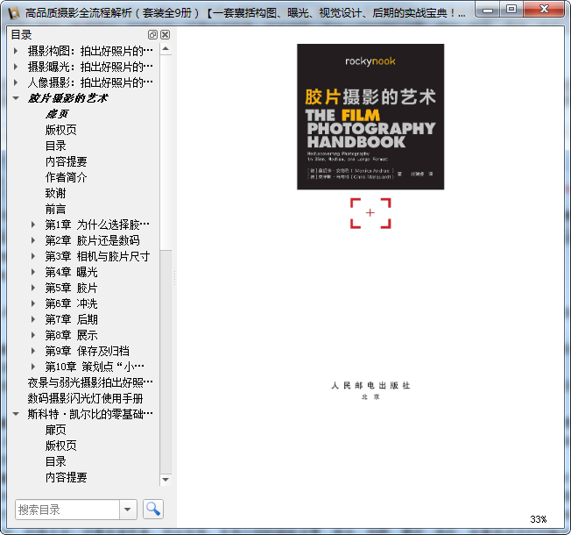Expand 第9章 保存及归档 chapter arrow
Image resolution: width=571 pixels, height=535 pixels.
[x=33, y=351]
